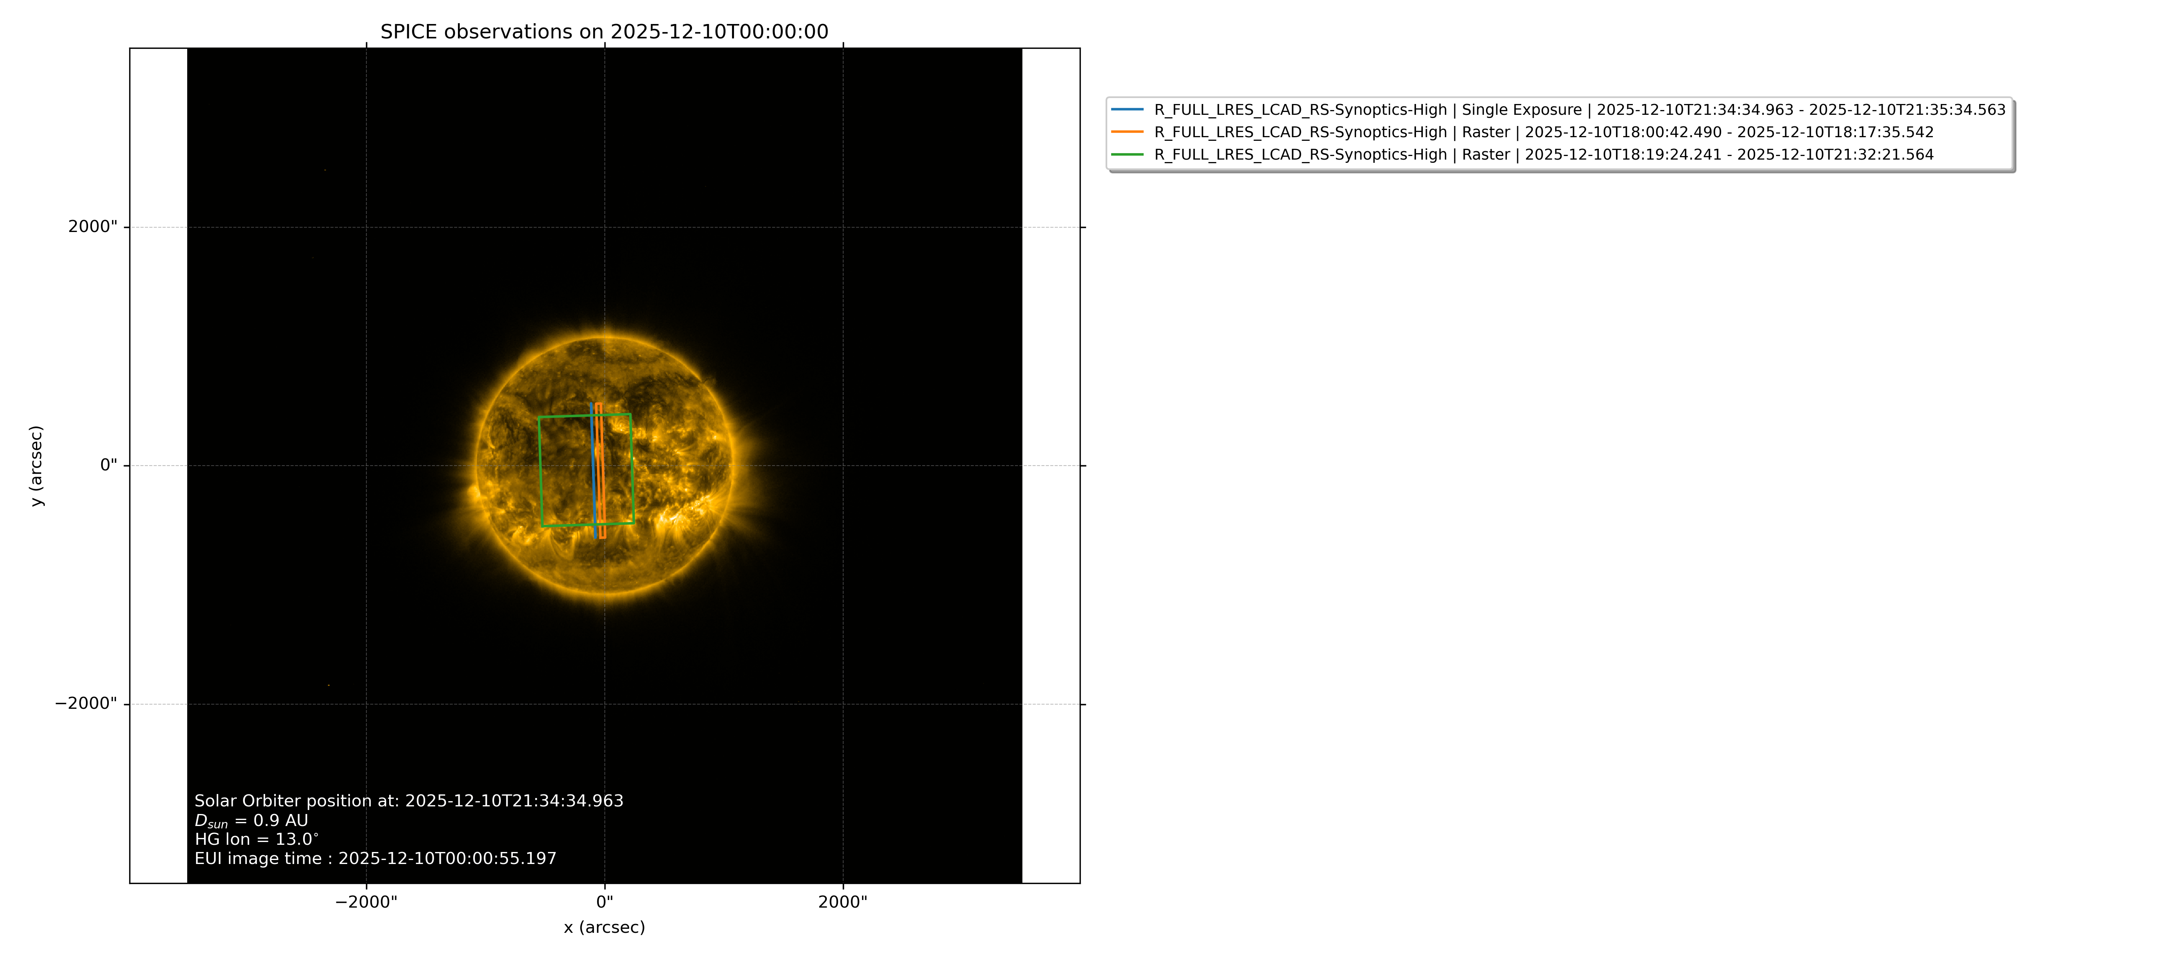The width and height of the screenshot is (2160, 960).
Task: Click the Solar Orbiter position annotation text
Action: pos(408,801)
